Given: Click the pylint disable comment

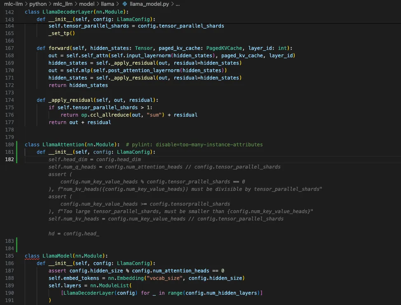Looking at the screenshot, I should (x=194, y=144).
